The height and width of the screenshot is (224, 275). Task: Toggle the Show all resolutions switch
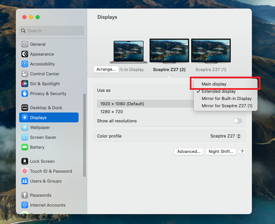pyautogui.click(x=237, y=121)
